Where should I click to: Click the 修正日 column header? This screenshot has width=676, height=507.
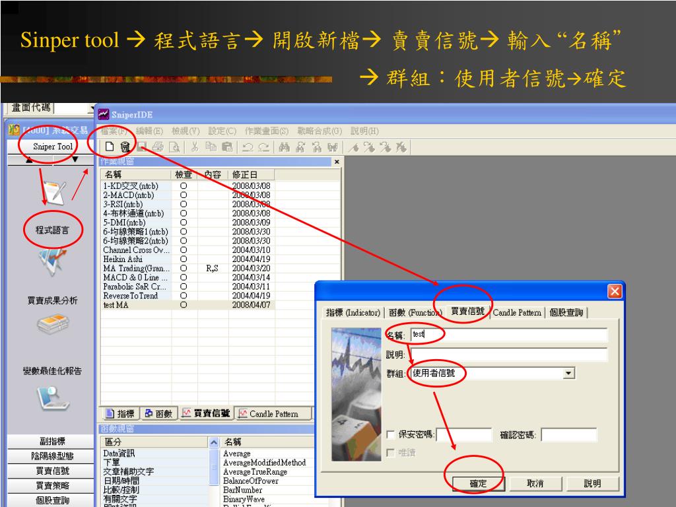(x=252, y=174)
